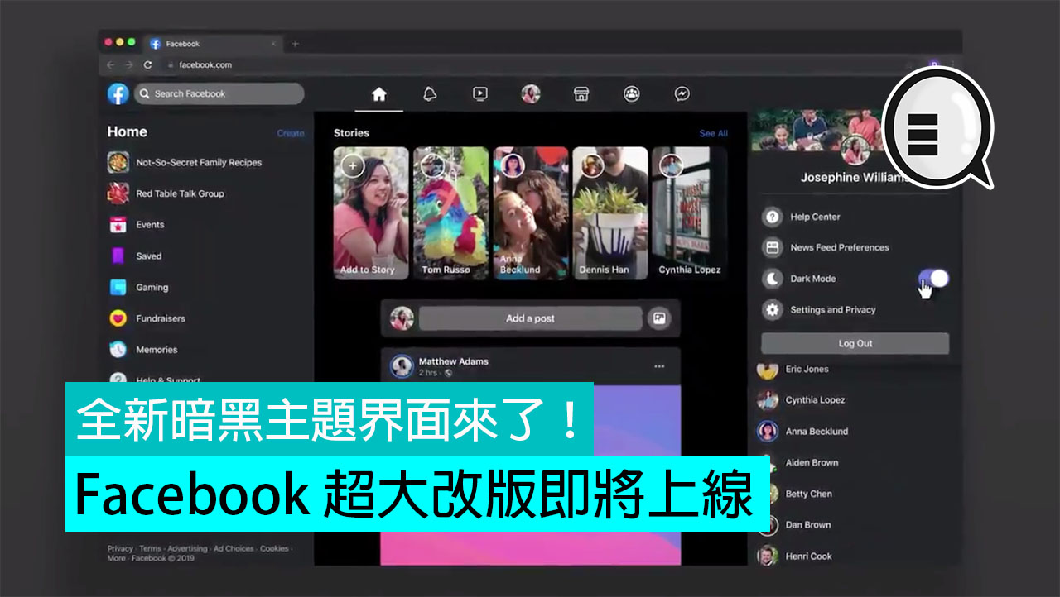Click the Create link beside Home
The image size is (1060, 597).
291,133
